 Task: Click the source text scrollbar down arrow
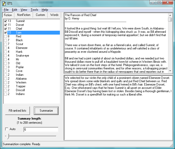(170, 71)
